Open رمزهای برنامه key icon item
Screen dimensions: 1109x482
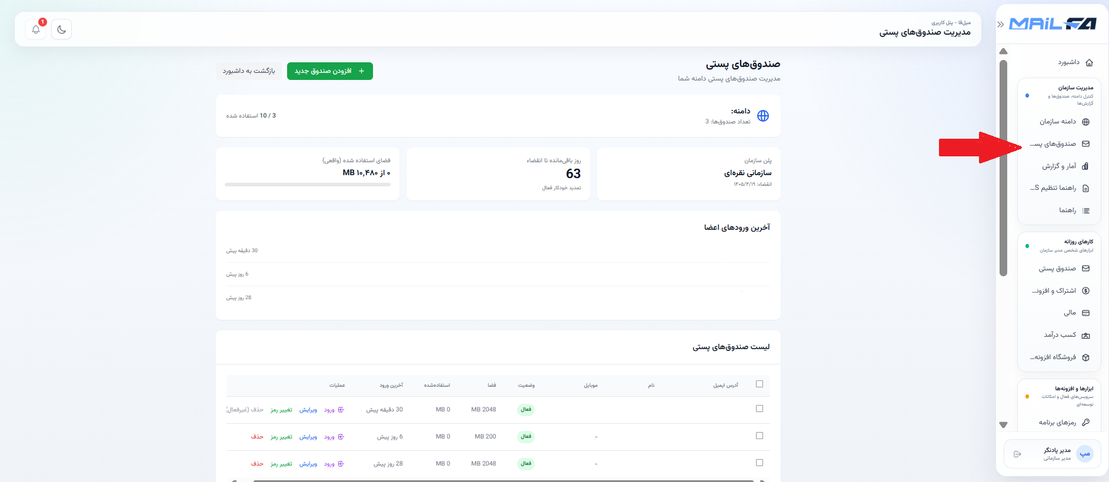click(x=1086, y=422)
